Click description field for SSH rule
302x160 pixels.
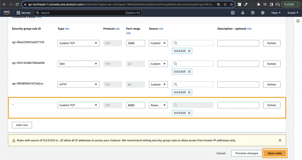[238, 64]
